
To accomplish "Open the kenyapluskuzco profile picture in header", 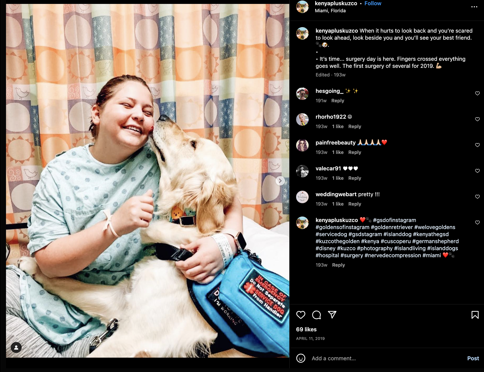I will click(302, 7).
